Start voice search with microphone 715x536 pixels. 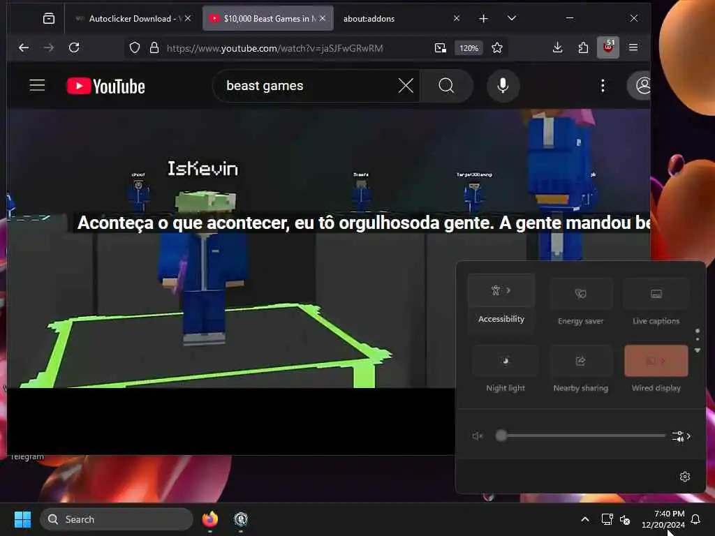point(503,86)
